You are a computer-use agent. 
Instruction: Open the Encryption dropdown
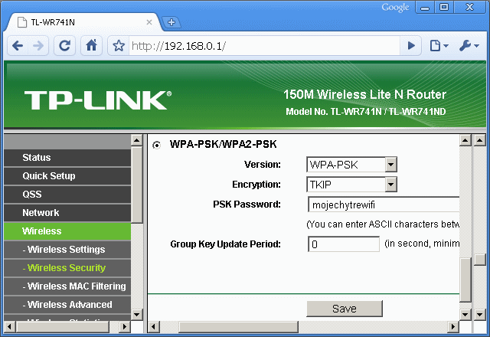pyautogui.click(x=351, y=185)
